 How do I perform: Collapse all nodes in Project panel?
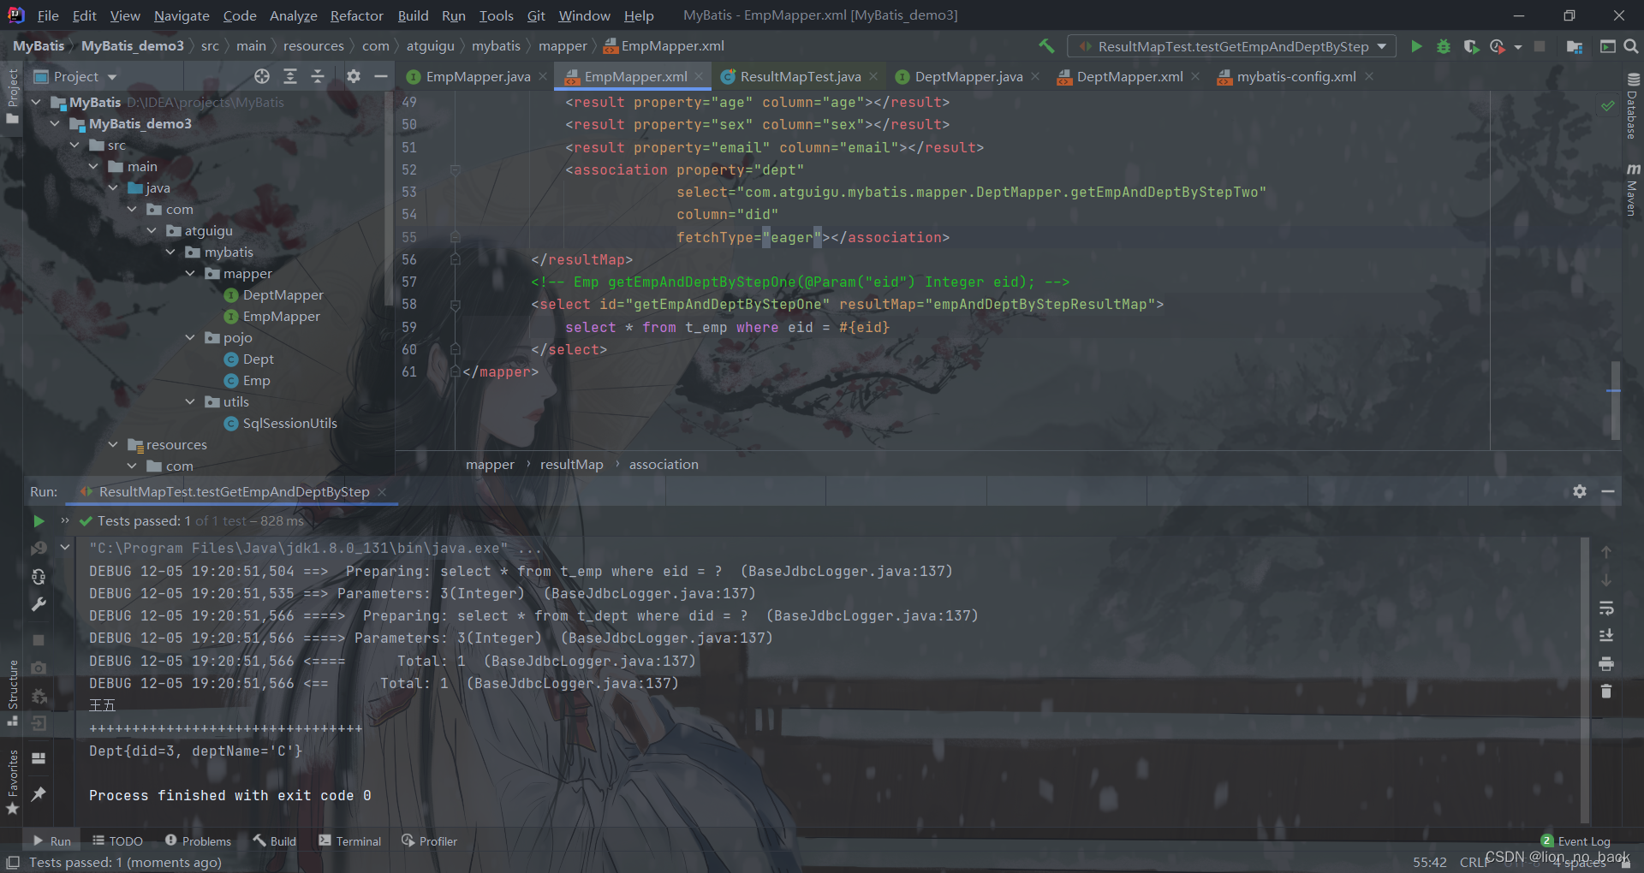pyautogui.click(x=318, y=76)
